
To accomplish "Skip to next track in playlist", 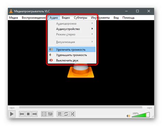I will pos(35,114).
